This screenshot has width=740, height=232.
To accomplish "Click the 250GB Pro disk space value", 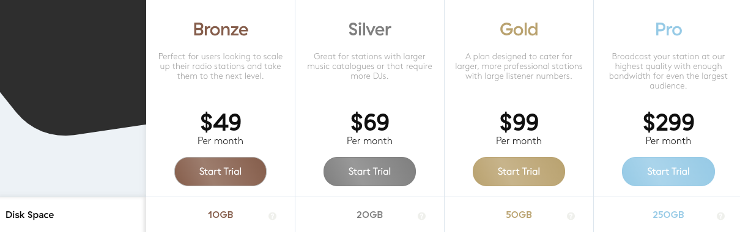I will click(x=668, y=215).
